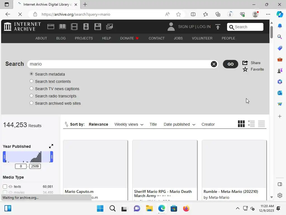
Task: Expand the Year Published histogram
Action: (x=51, y=146)
